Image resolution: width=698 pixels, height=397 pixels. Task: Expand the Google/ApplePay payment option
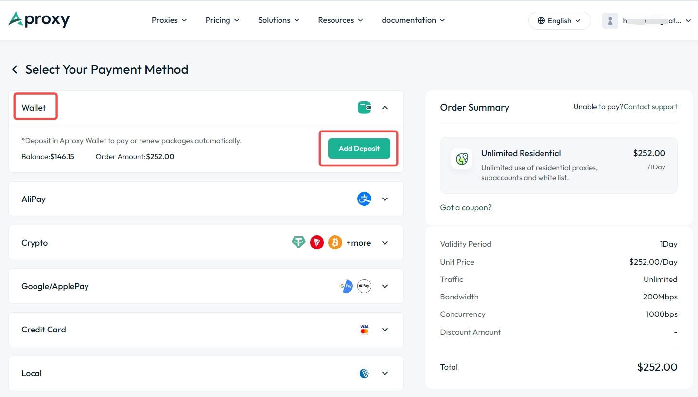click(x=385, y=286)
